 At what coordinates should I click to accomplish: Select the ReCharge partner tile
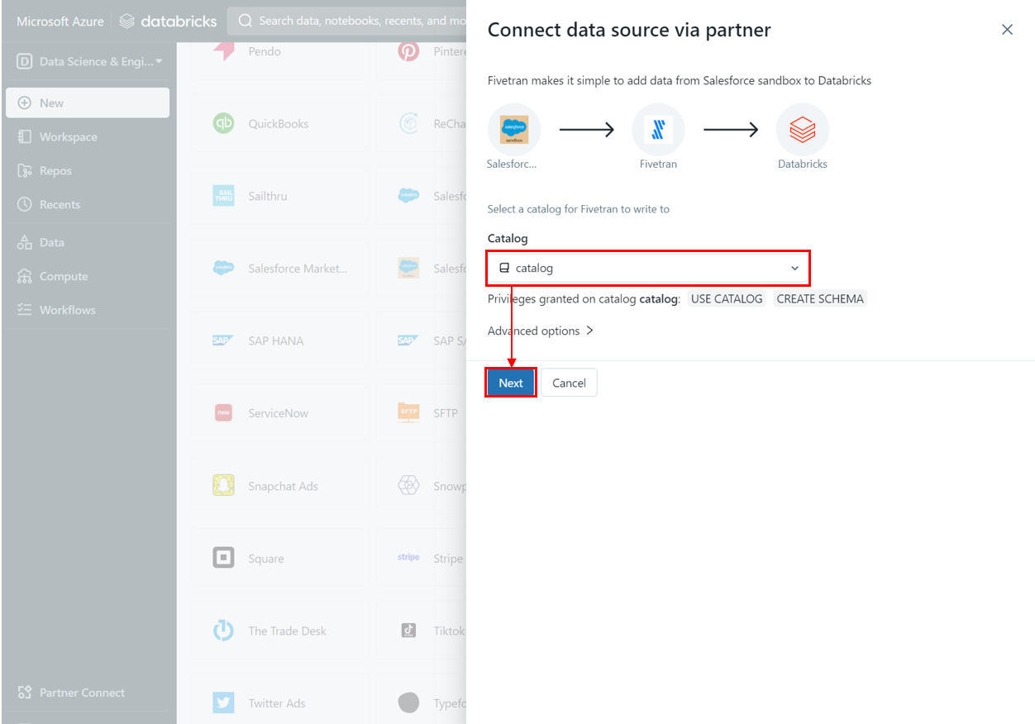(x=421, y=124)
